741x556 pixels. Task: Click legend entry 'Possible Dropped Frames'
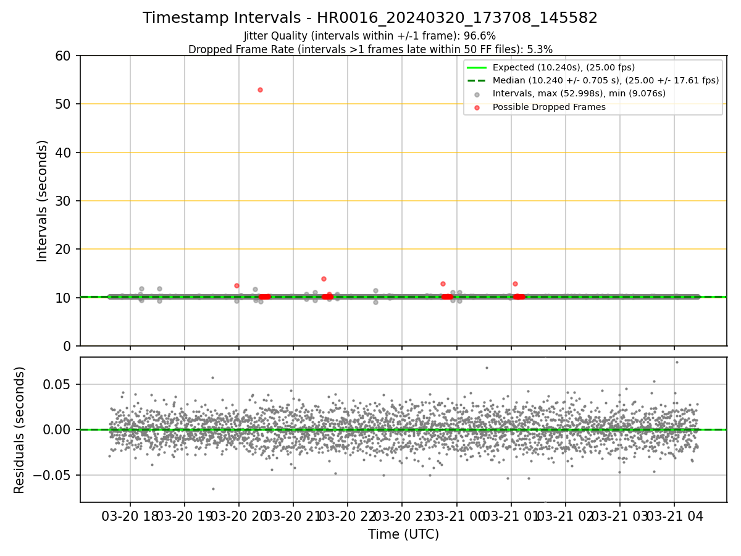549,107
